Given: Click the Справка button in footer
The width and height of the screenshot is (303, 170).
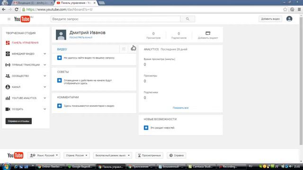Looking at the screenshot, I should (x=177, y=155).
